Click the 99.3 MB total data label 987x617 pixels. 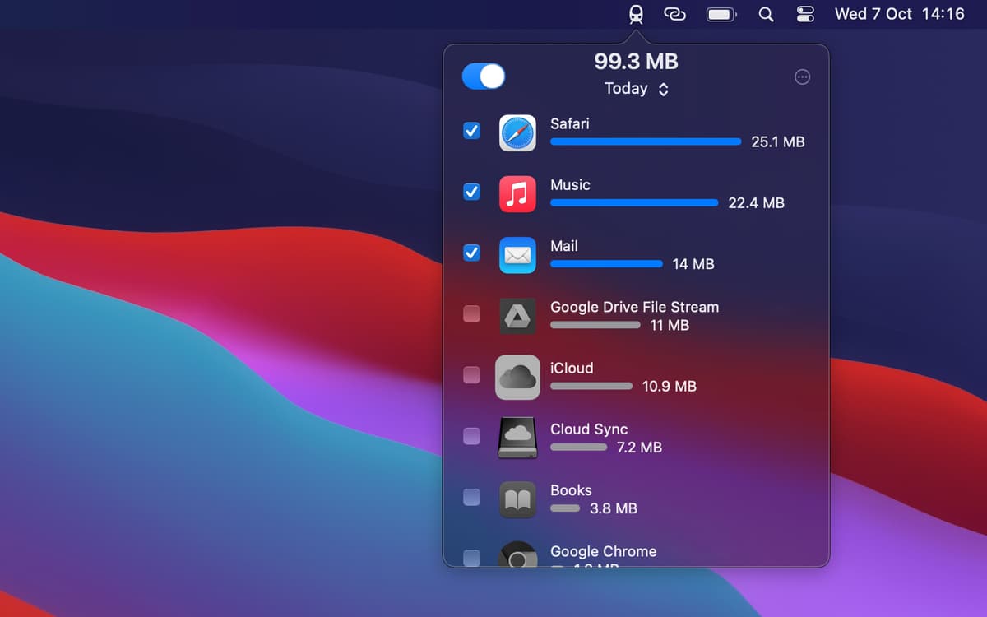coord(636,62)
